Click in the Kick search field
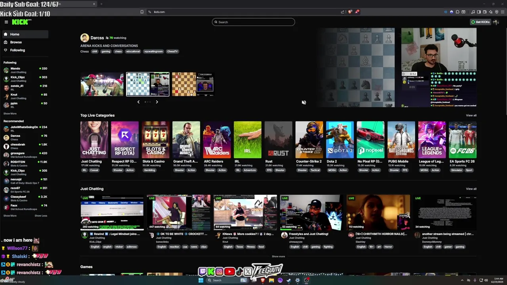The image size is (507, 285). click(x=253, y=22)
